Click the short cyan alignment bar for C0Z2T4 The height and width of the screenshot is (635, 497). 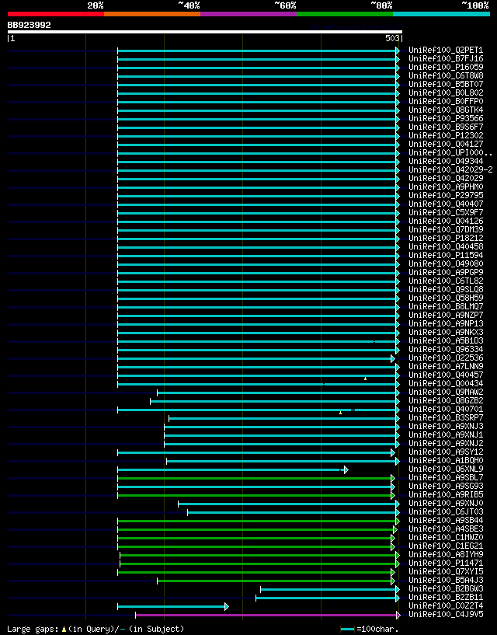tap(173, 606)
